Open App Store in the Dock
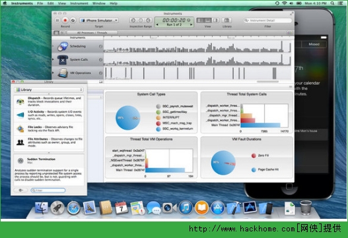Image resolution: width=348 pixels, height=238 pixels. (217, 208)
